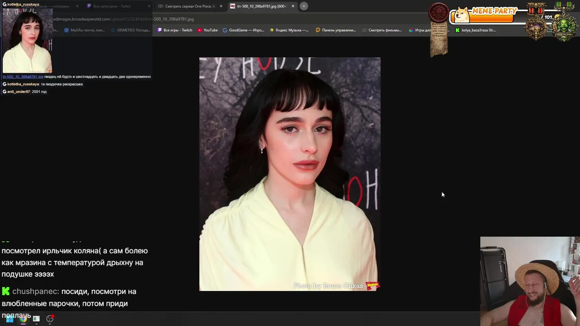Screen dimensions: 580x326
Task: Open the OBS Studio taskbar icon
Action: click(50, 319)
